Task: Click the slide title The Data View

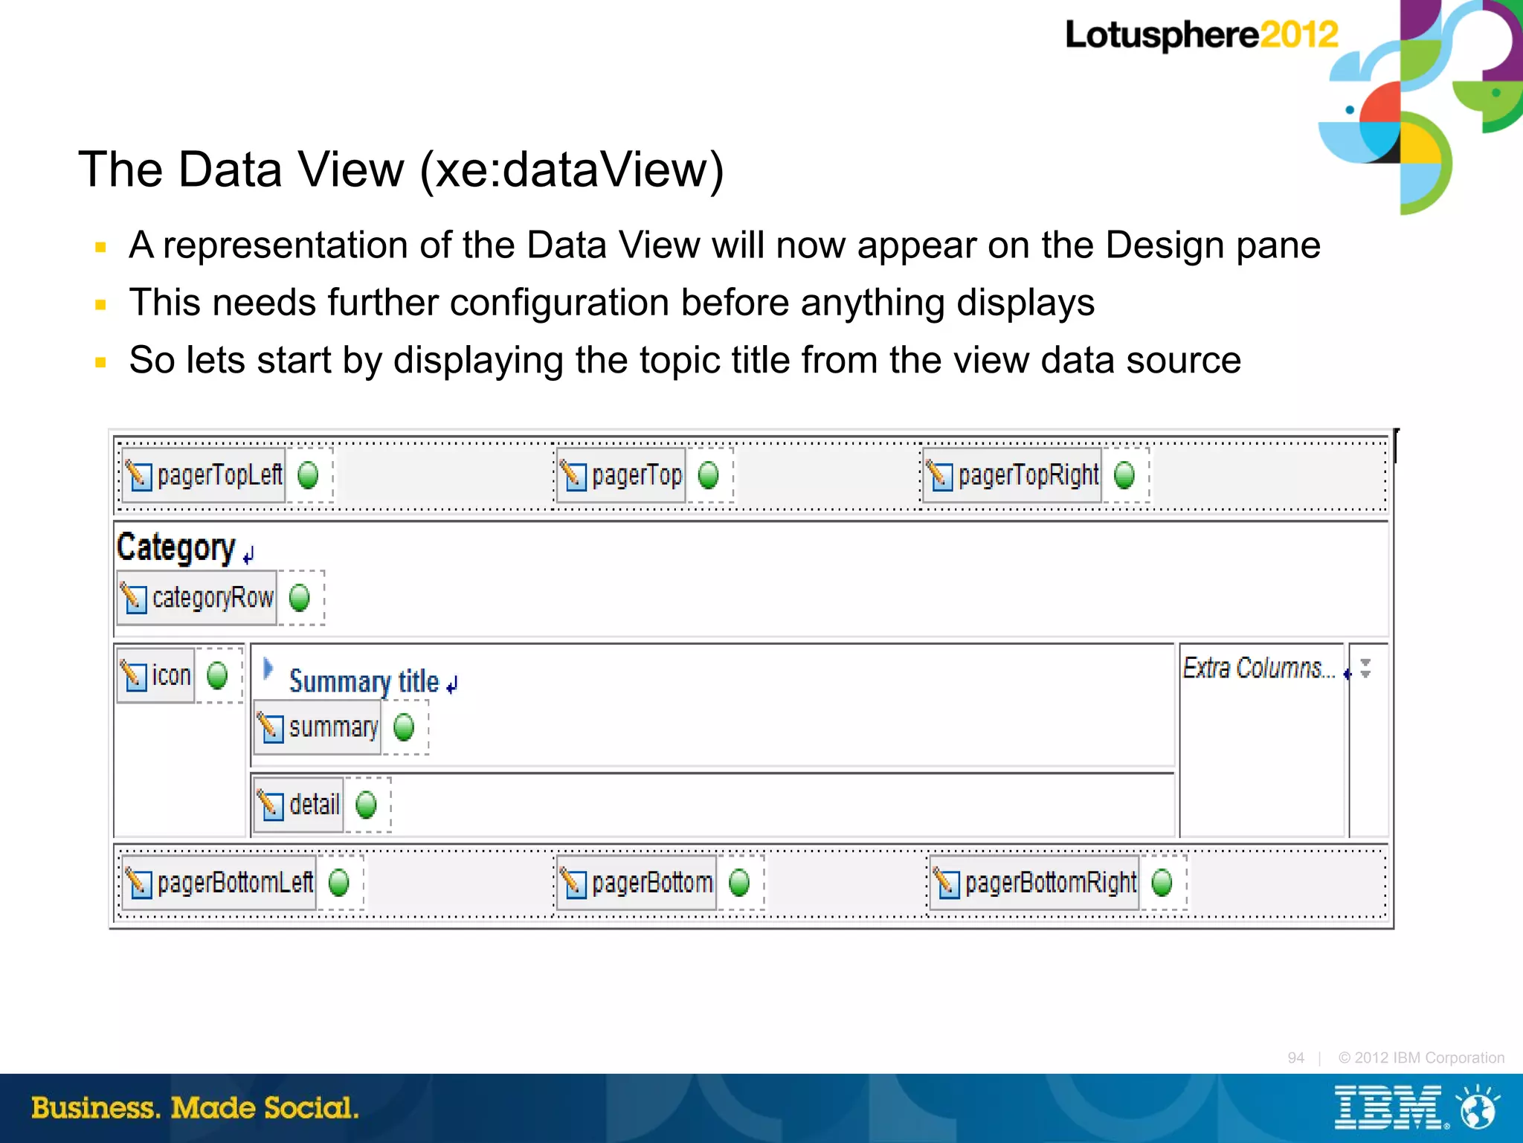Action: click(402, 170)
